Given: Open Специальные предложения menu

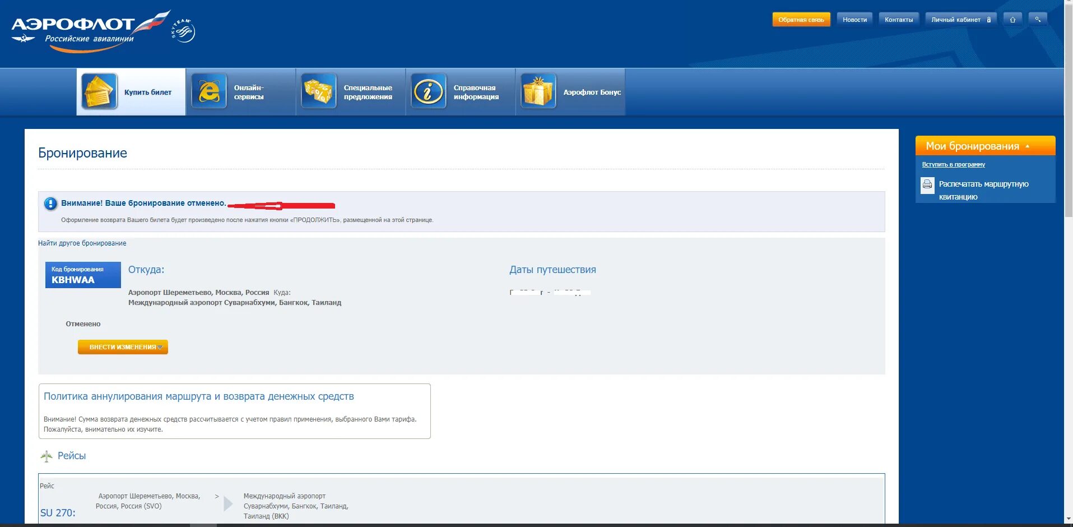Looking at the screenshot, I should point(351,92).
